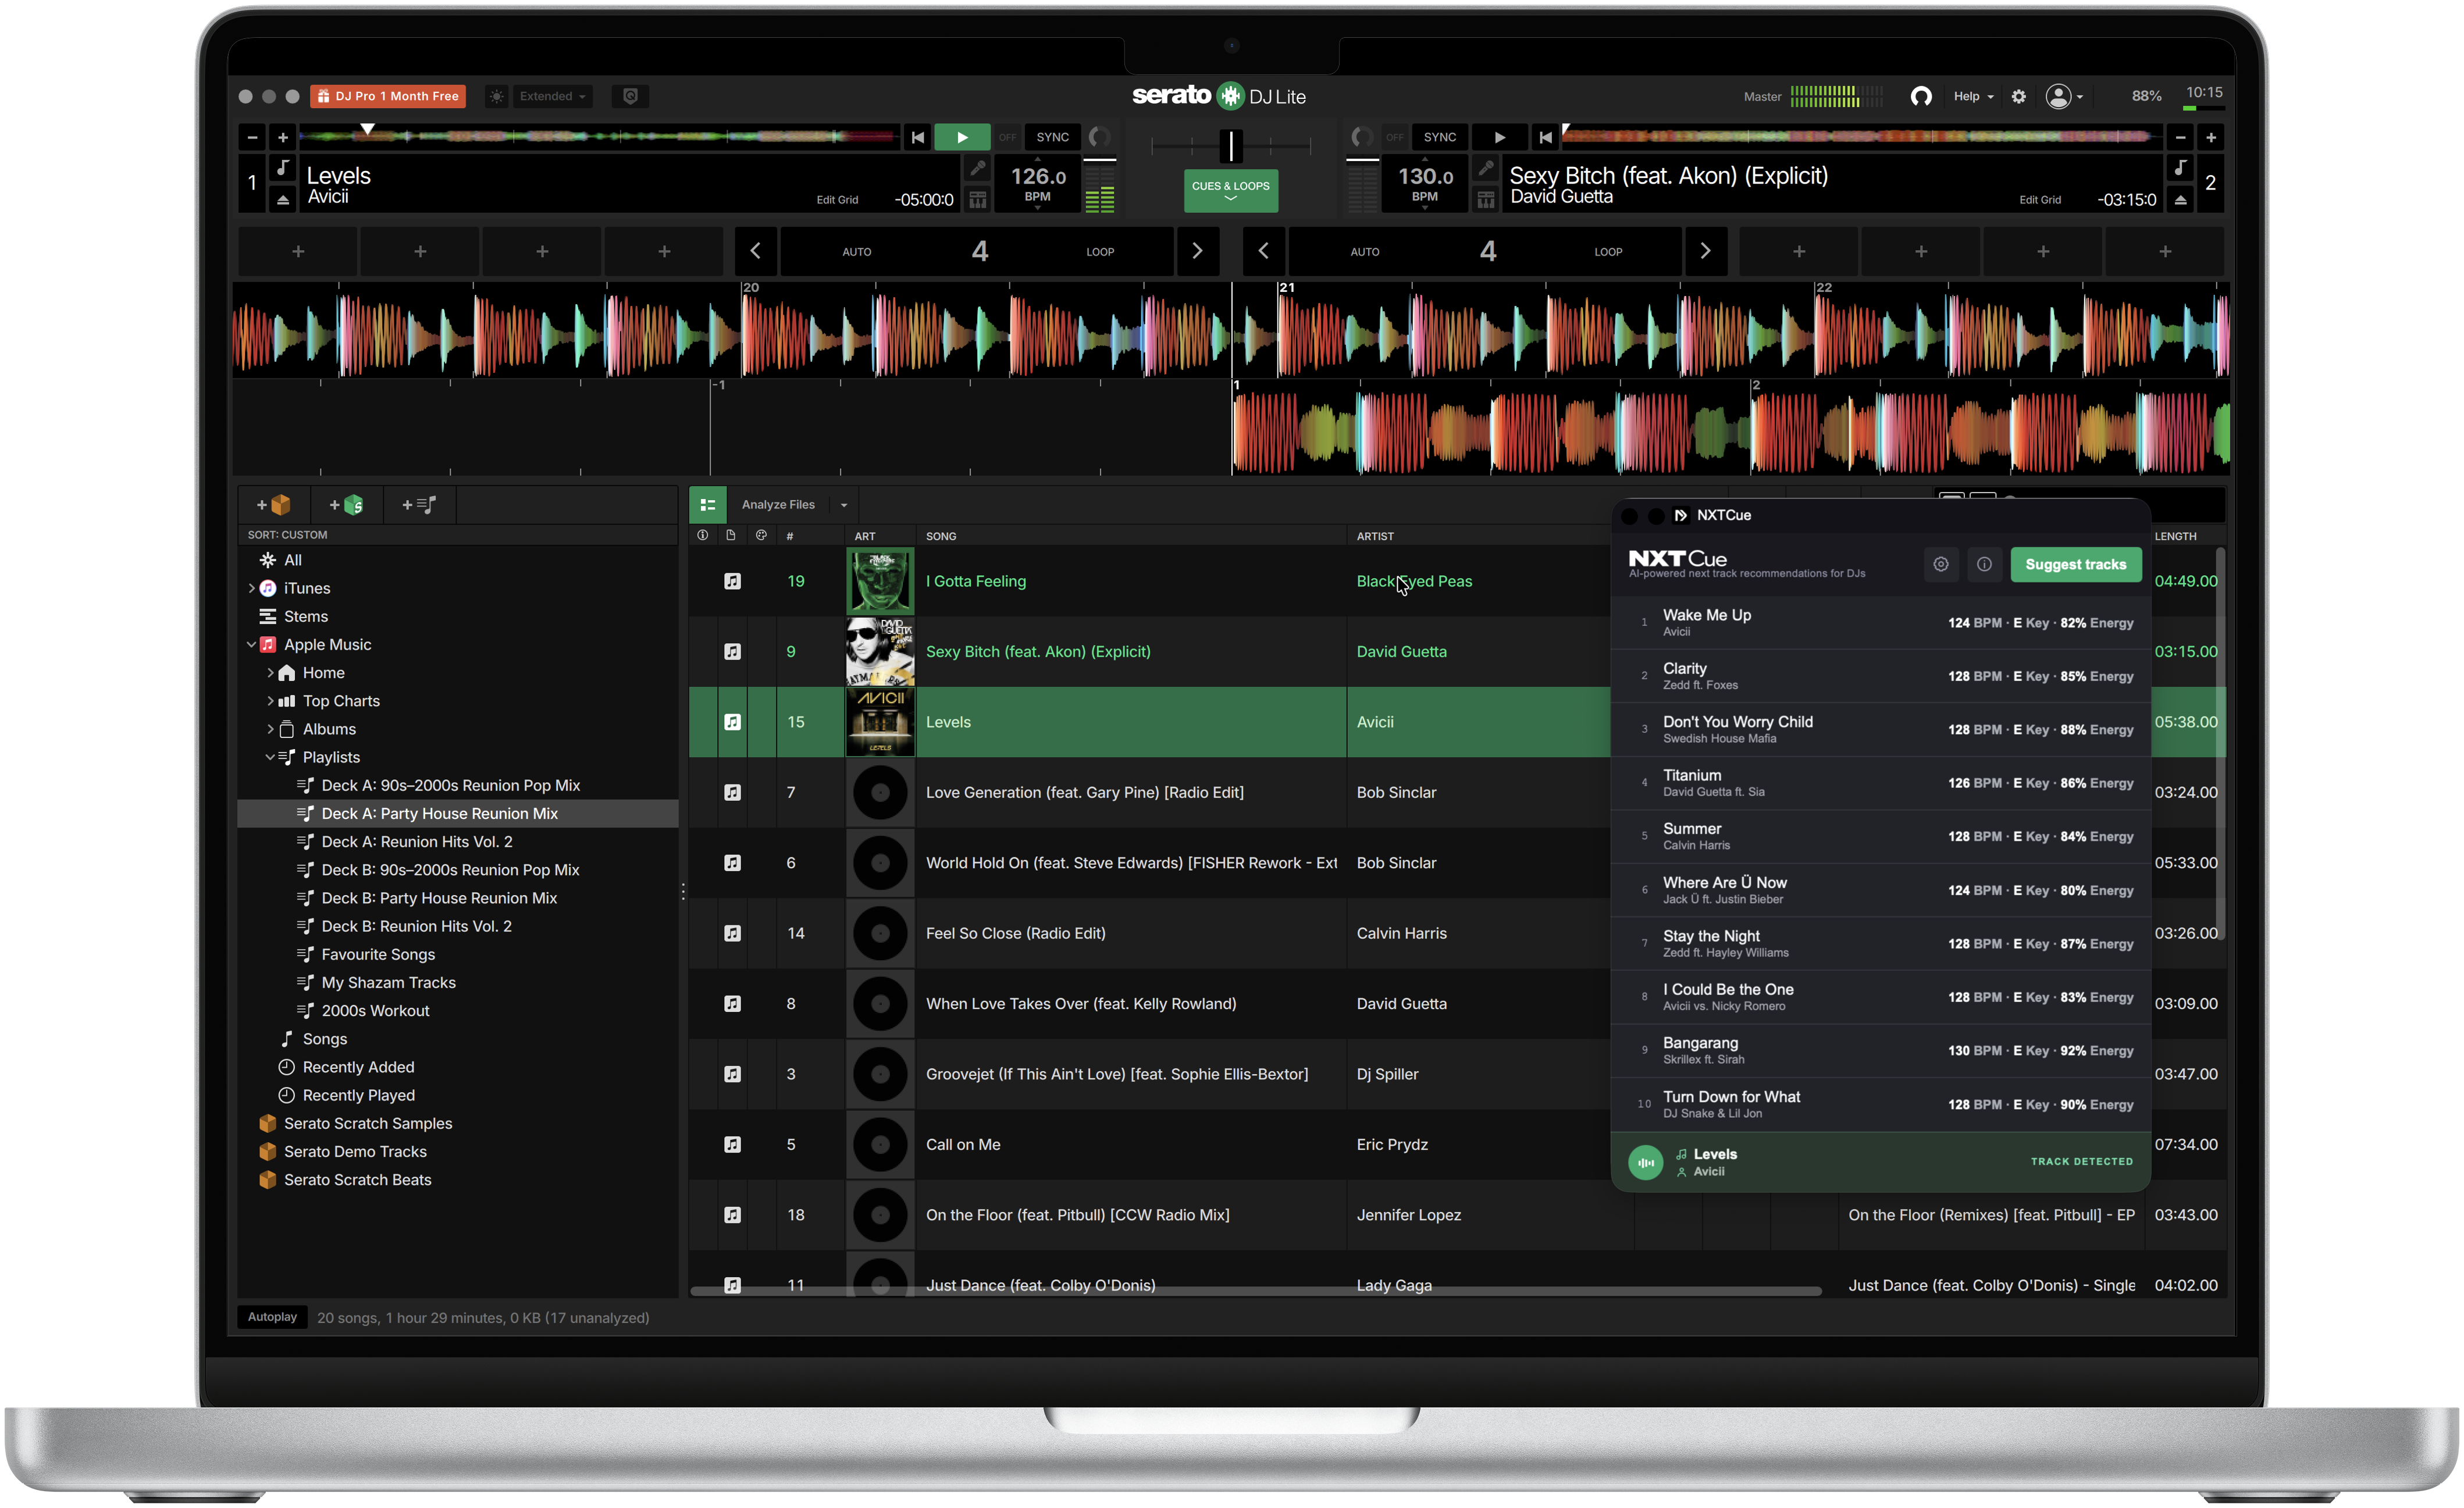
Task: Zoom out deck 1 waveform with minus
Action: pyautogui.click(x=253, y=137)
